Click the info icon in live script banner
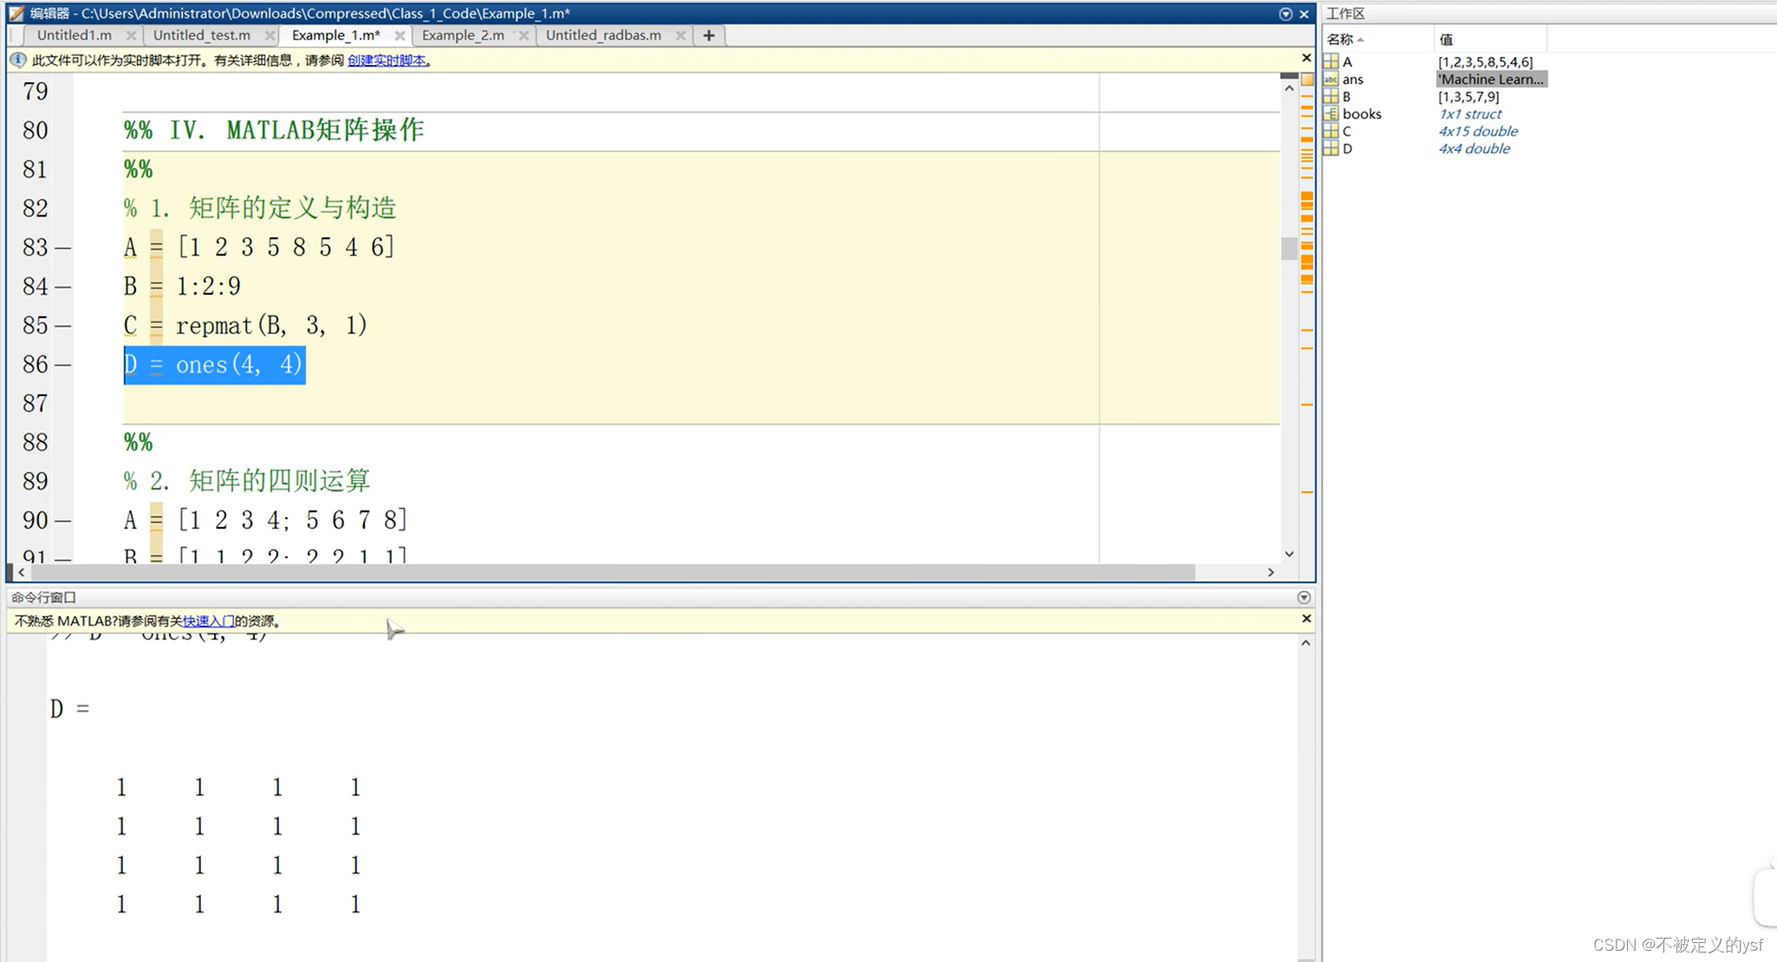The image size is (1777, 962). (17, 60)
